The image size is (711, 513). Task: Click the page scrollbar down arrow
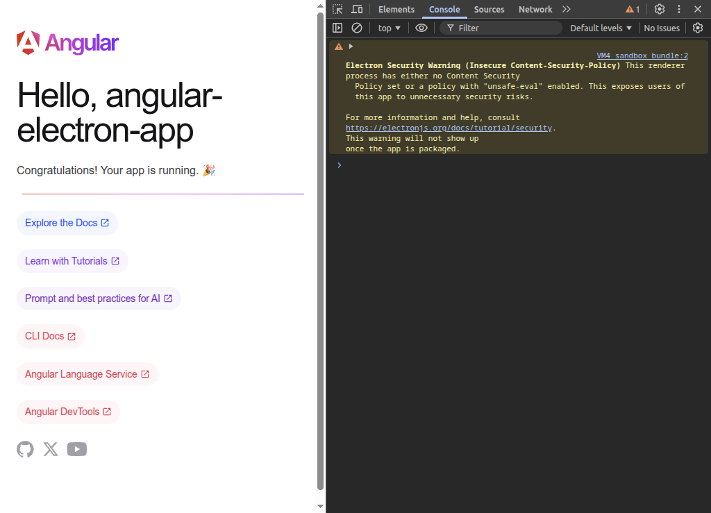[x=321, y=507]
